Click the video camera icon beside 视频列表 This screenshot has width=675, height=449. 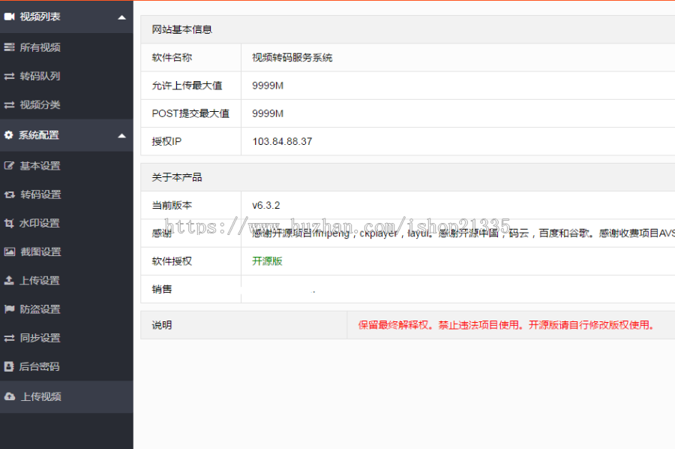point(9,17)
